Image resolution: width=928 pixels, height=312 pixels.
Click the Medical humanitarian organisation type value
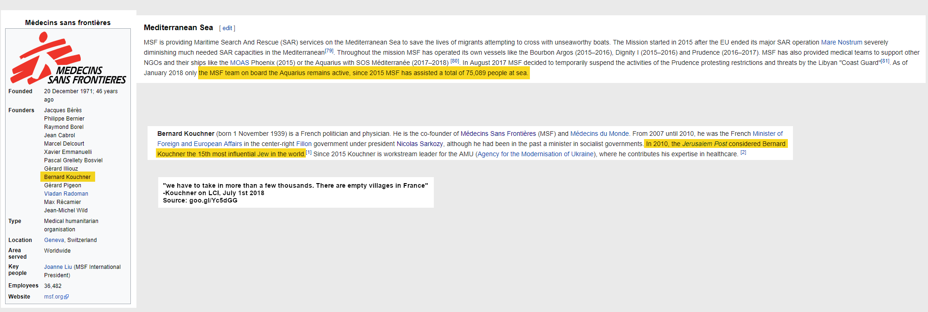[x=71, y=225]
